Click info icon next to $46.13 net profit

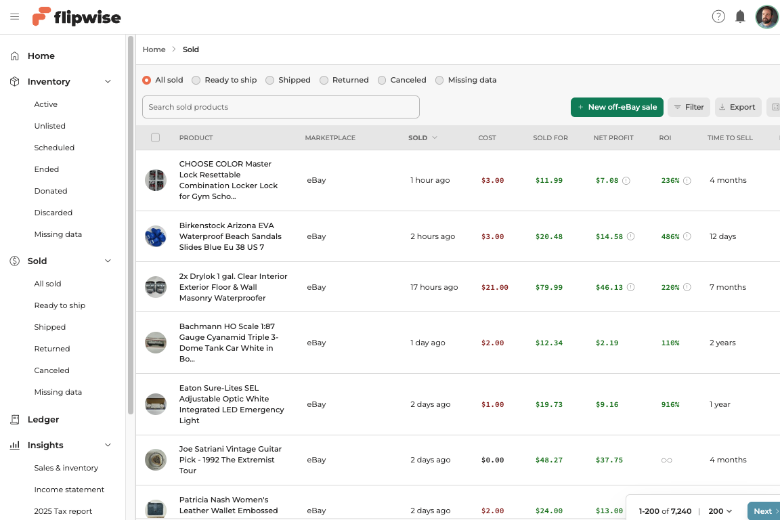click(x=631, y=287)
